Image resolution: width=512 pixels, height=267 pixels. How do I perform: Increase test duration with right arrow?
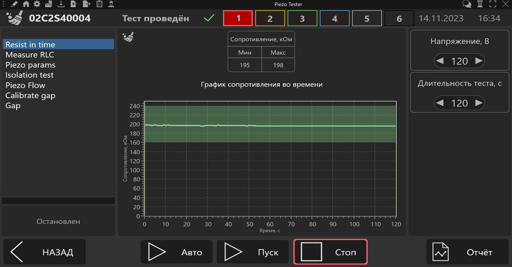click(x=479, y=103)
